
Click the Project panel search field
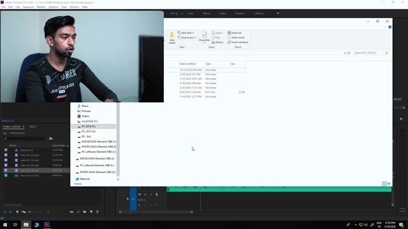click(25, 139)
